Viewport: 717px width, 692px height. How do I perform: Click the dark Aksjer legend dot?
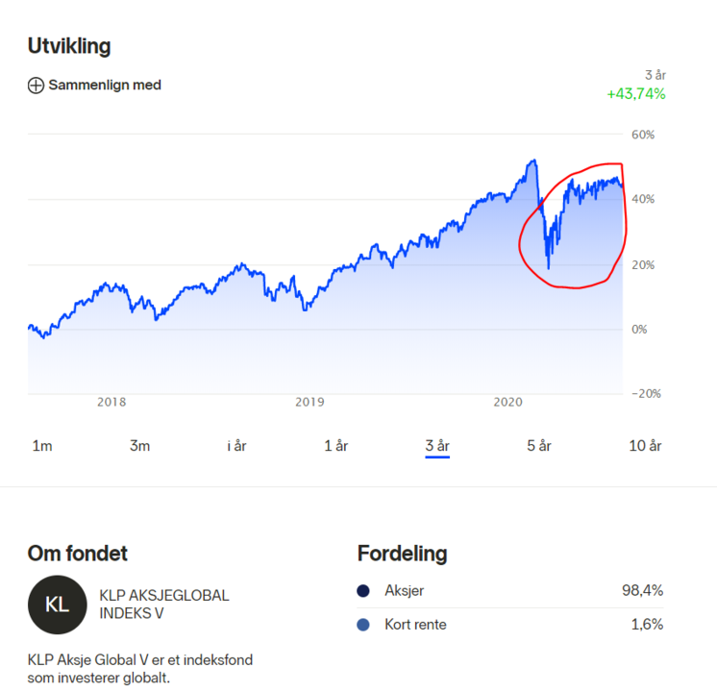click(x=363, y=591)
